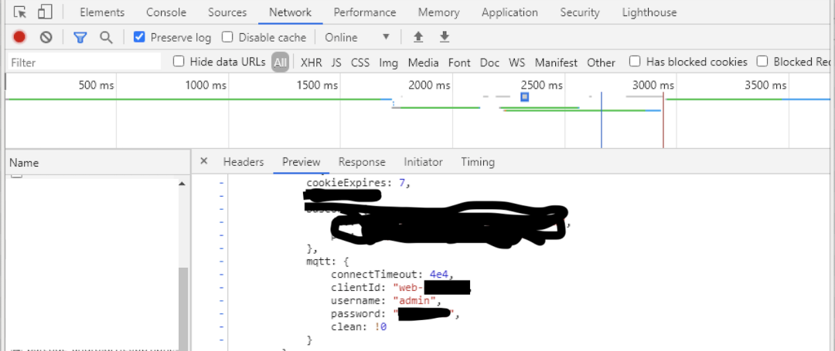Click the blue marker in timeline overview
Image resolution: width=835 pixels, height=351 pixels.
(x=525, y=97)
